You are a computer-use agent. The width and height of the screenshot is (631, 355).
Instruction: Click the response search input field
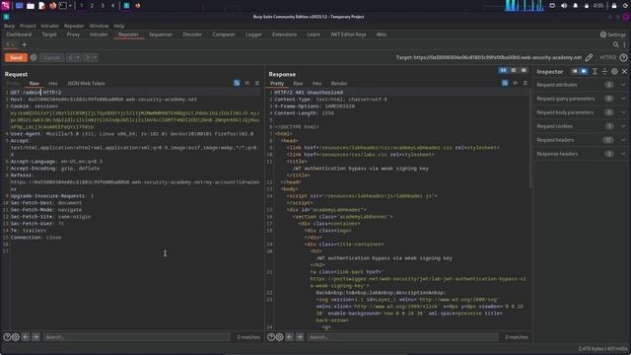402,337
